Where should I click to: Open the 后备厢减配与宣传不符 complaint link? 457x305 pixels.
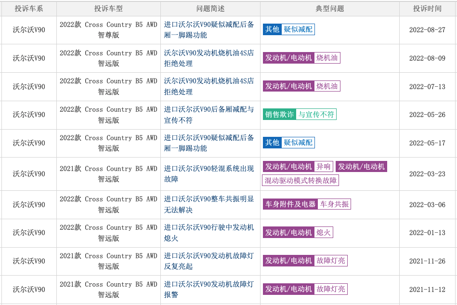(x=209, y=115)
